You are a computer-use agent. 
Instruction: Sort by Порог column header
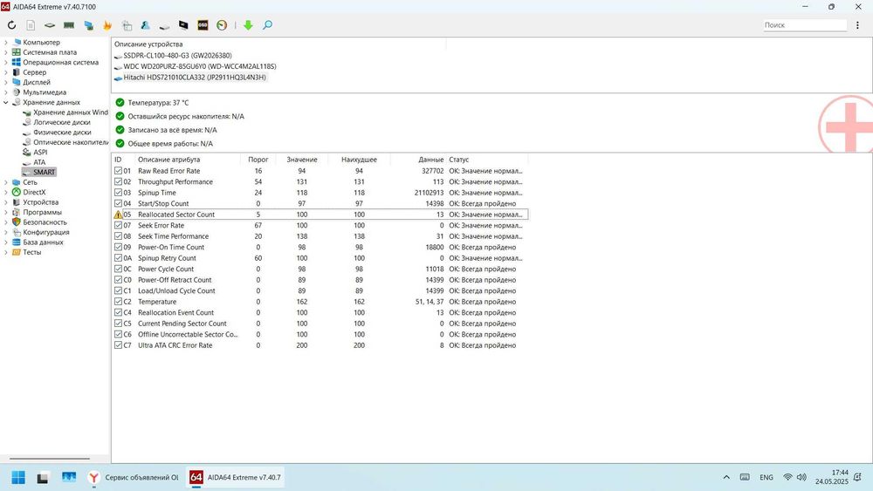pyautogui.click(x=258, y=160)
